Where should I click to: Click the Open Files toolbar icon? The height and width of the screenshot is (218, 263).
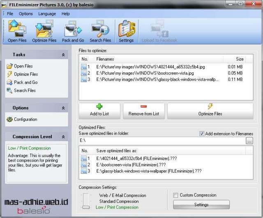[x=17, y=28]
